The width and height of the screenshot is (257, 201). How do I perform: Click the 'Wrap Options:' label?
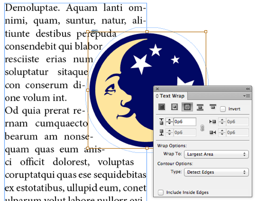point(172,146)
